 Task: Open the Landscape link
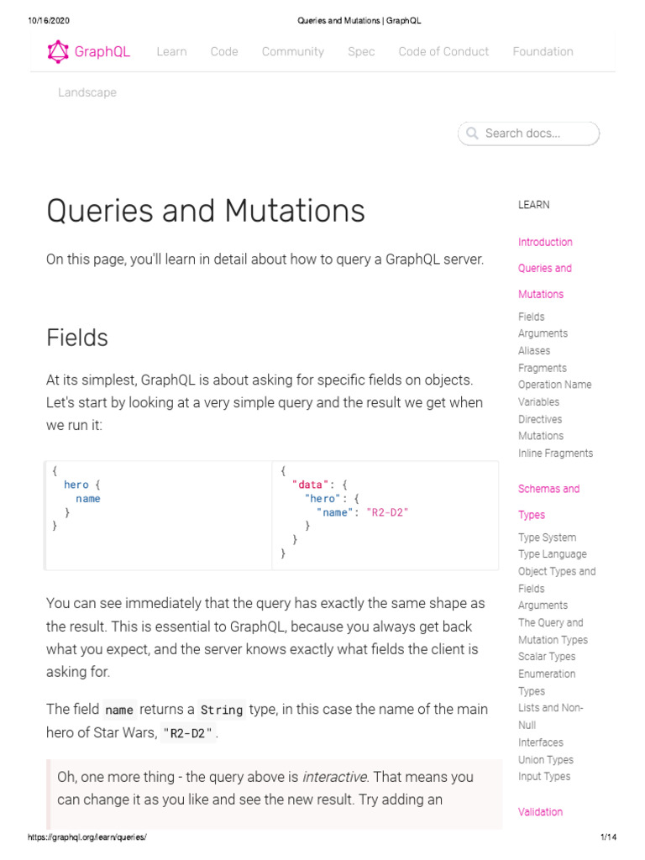coord(87,92)
